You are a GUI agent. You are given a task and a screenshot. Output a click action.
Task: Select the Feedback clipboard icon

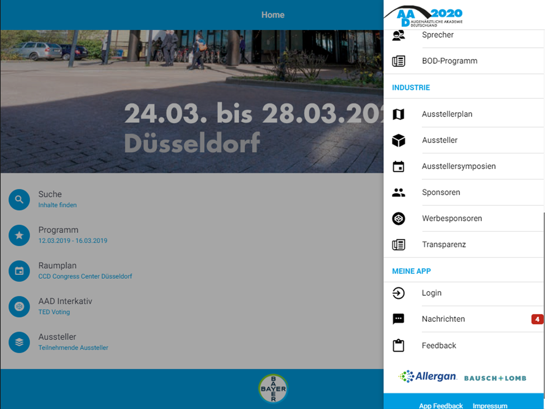click(x=398, y=345)
